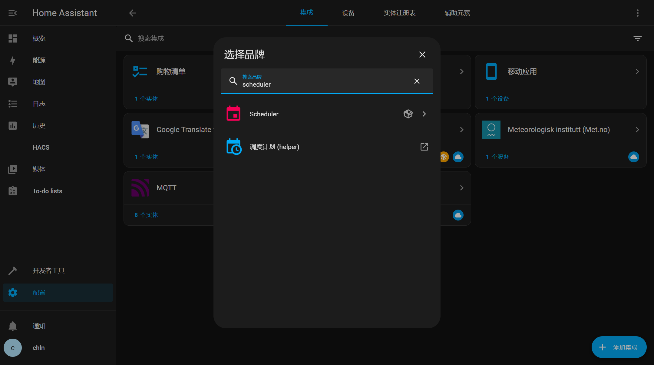
Task: Open the 概览 overview dashboard icon
Action: 12,38
